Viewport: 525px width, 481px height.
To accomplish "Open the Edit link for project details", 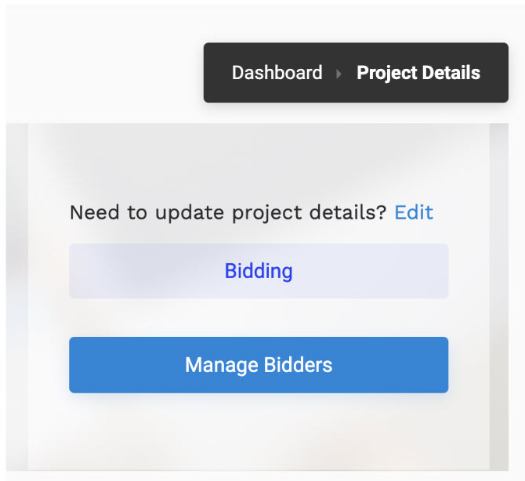I will 414,212.
